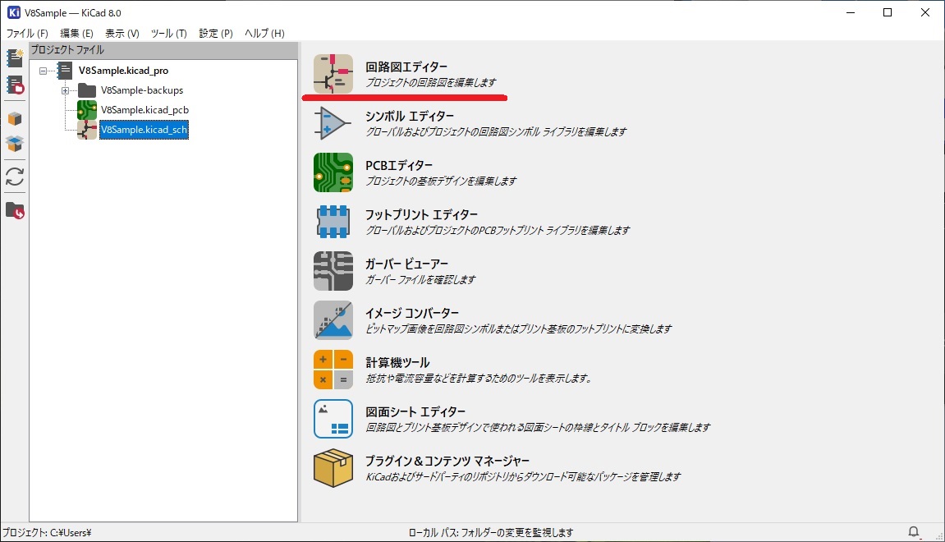This screenshot has height=542, width=945.
Task: Open the Drawing Sheet Editor (図面シート エディター)
Action: point(333,419)
